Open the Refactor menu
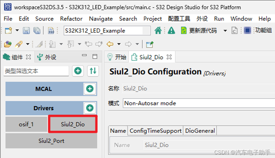This screenshot has height=158, width=275. point(71,19)
